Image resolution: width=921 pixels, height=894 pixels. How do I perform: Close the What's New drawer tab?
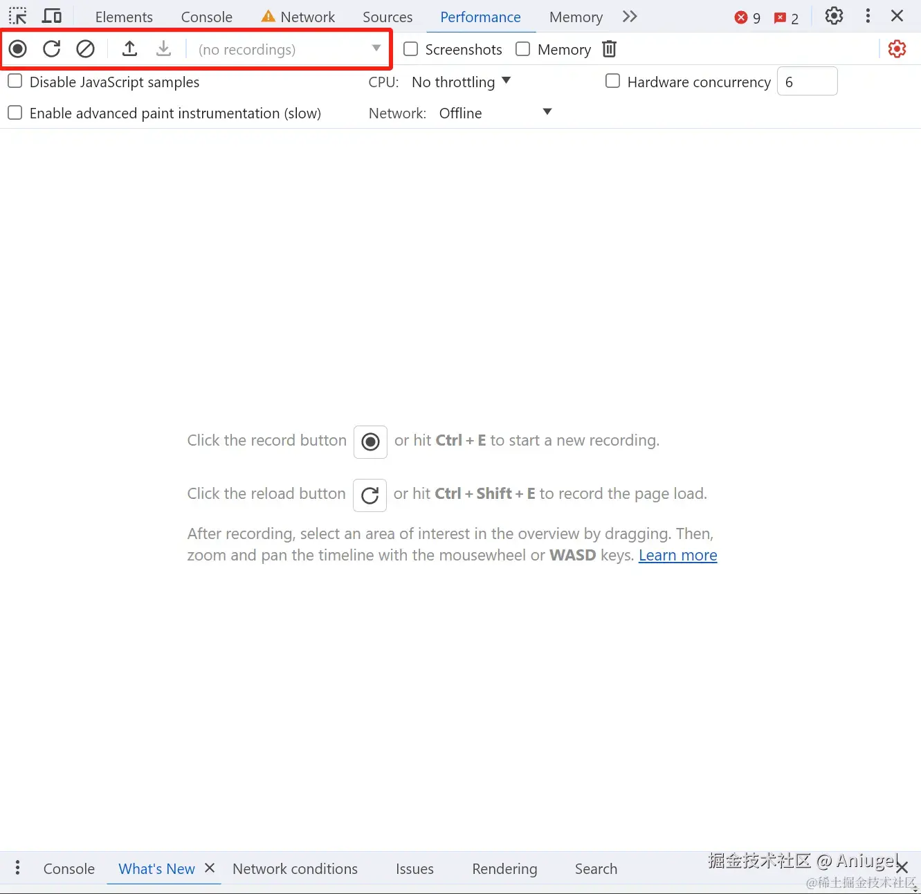point(210,868)
